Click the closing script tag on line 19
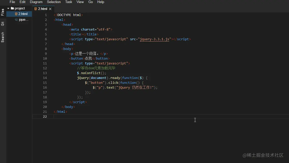 click(78, 102)
